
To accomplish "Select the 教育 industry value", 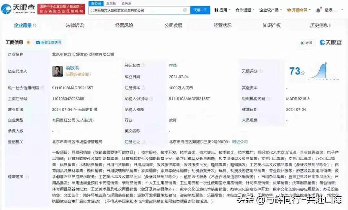I will pos(173,120).
